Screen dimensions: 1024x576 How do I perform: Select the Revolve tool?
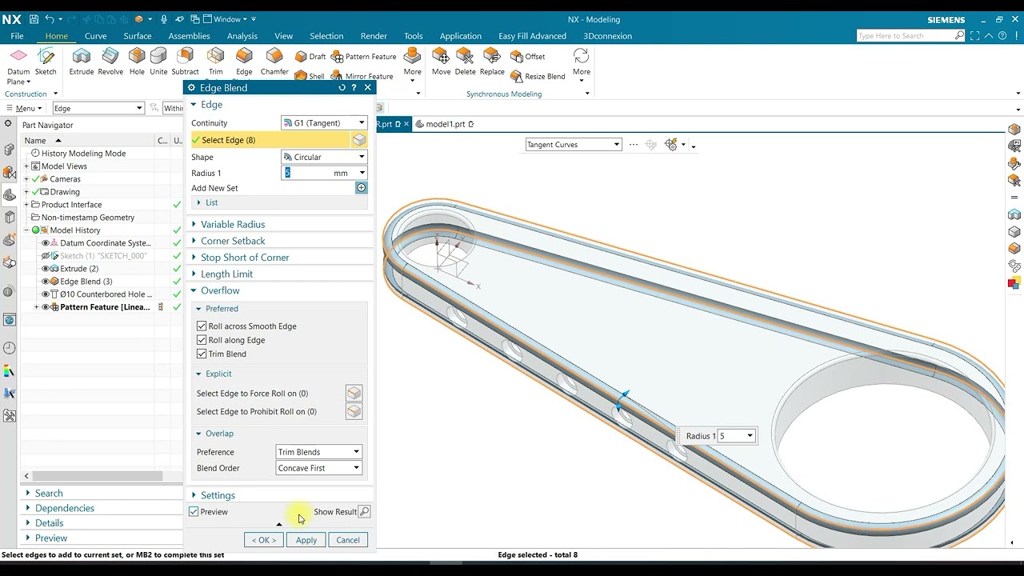[110, 62]
